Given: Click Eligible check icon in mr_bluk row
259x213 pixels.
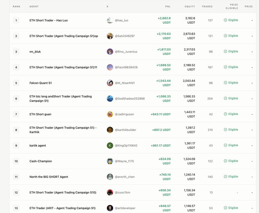Looking at the screenshot, I should pyautogui.click(x=225, y=51).
